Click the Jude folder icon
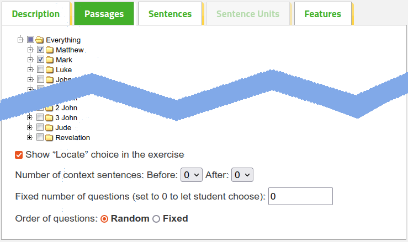 pos(49,128)
